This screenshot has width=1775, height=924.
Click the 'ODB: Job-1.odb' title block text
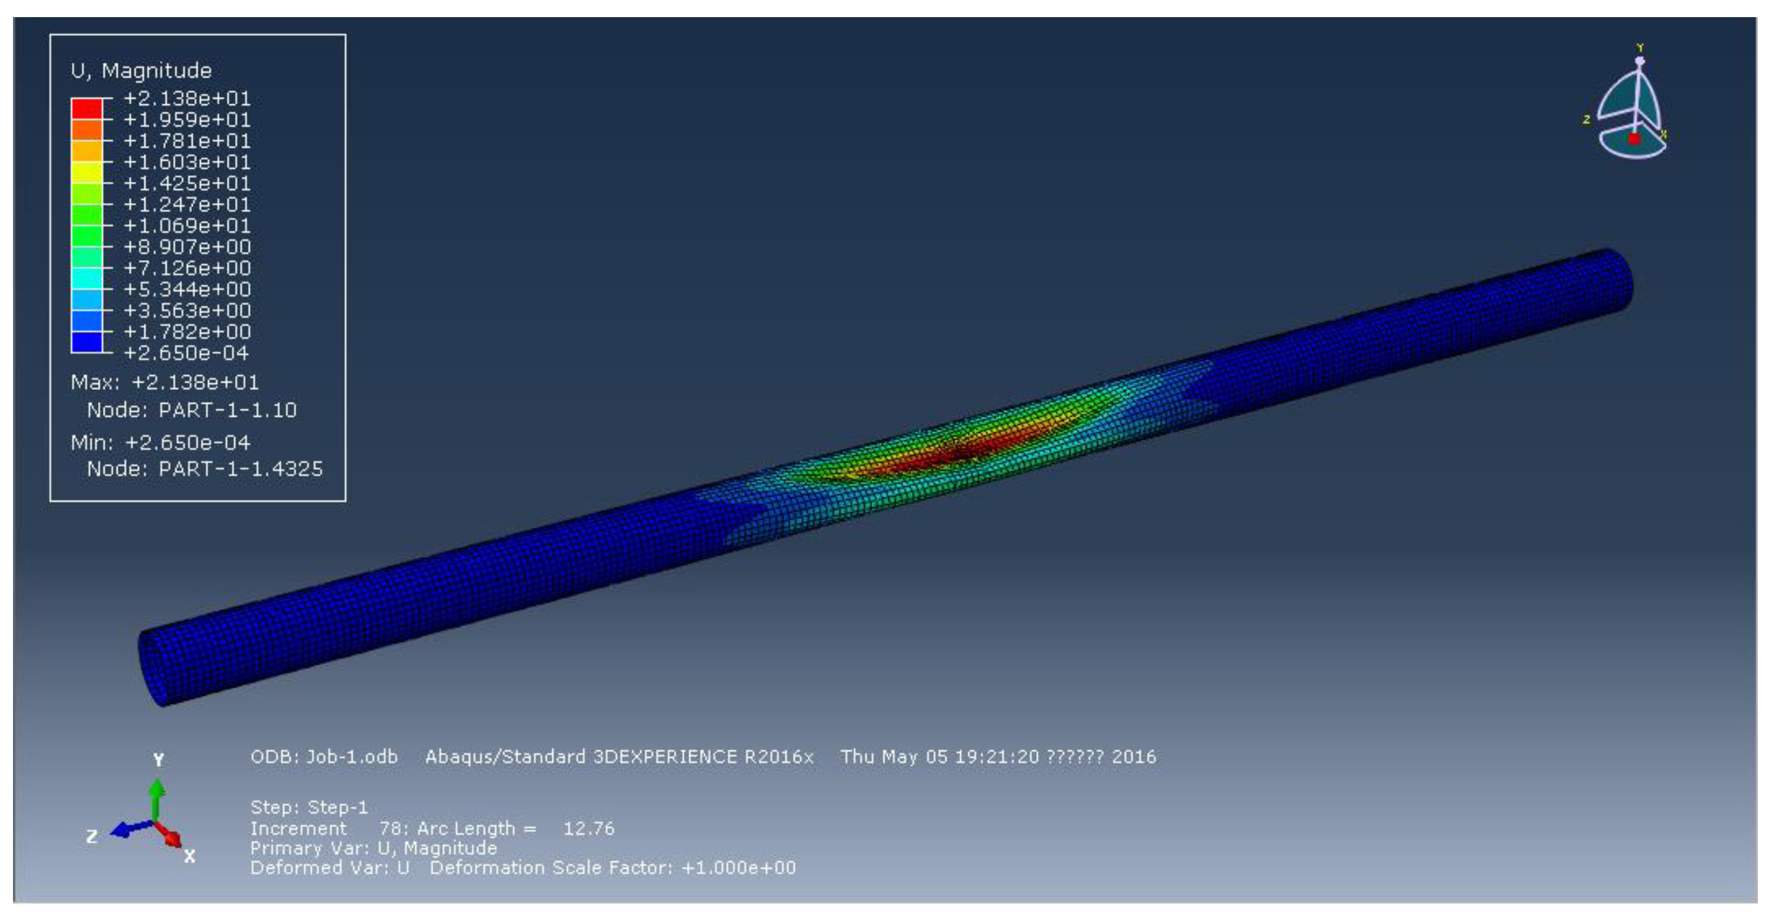[324, 756]
